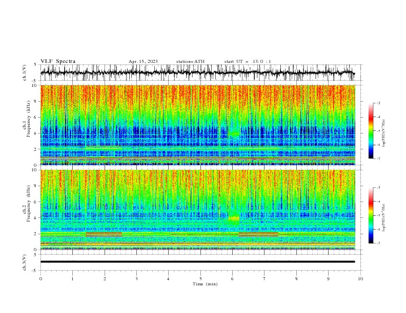This screenshot has width=406, height=313.
Task: Click the 2 kHz band between minutes 1.5 and 2.5 in ch.2
Action: point(104,234)
